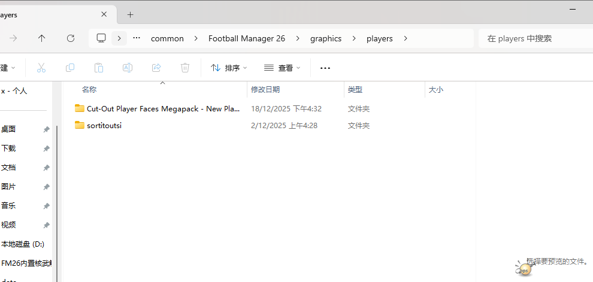Close the current players tab
This screenshot has width=593, height=282.
(104, 14)
